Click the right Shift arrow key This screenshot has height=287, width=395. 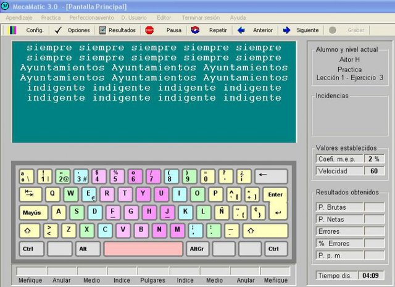[265, 231]
